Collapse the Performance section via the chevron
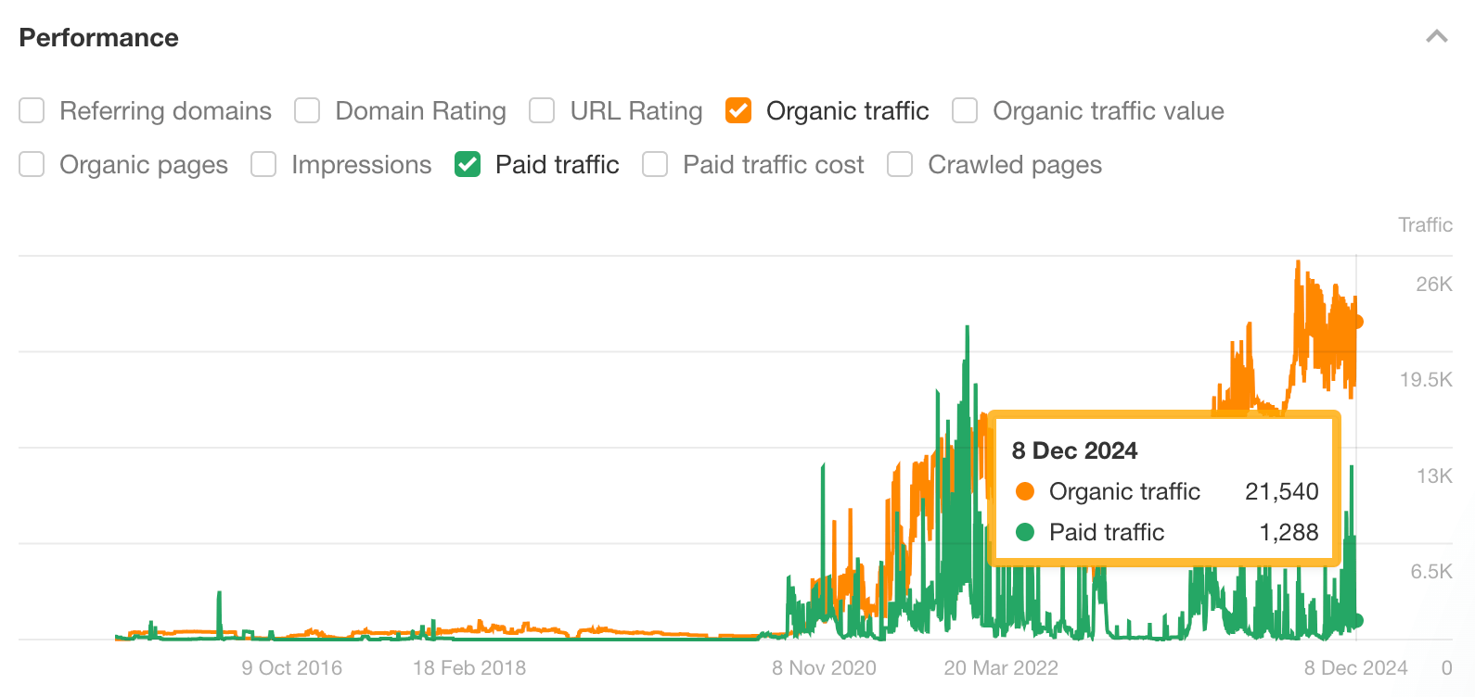 point(1436,37)
